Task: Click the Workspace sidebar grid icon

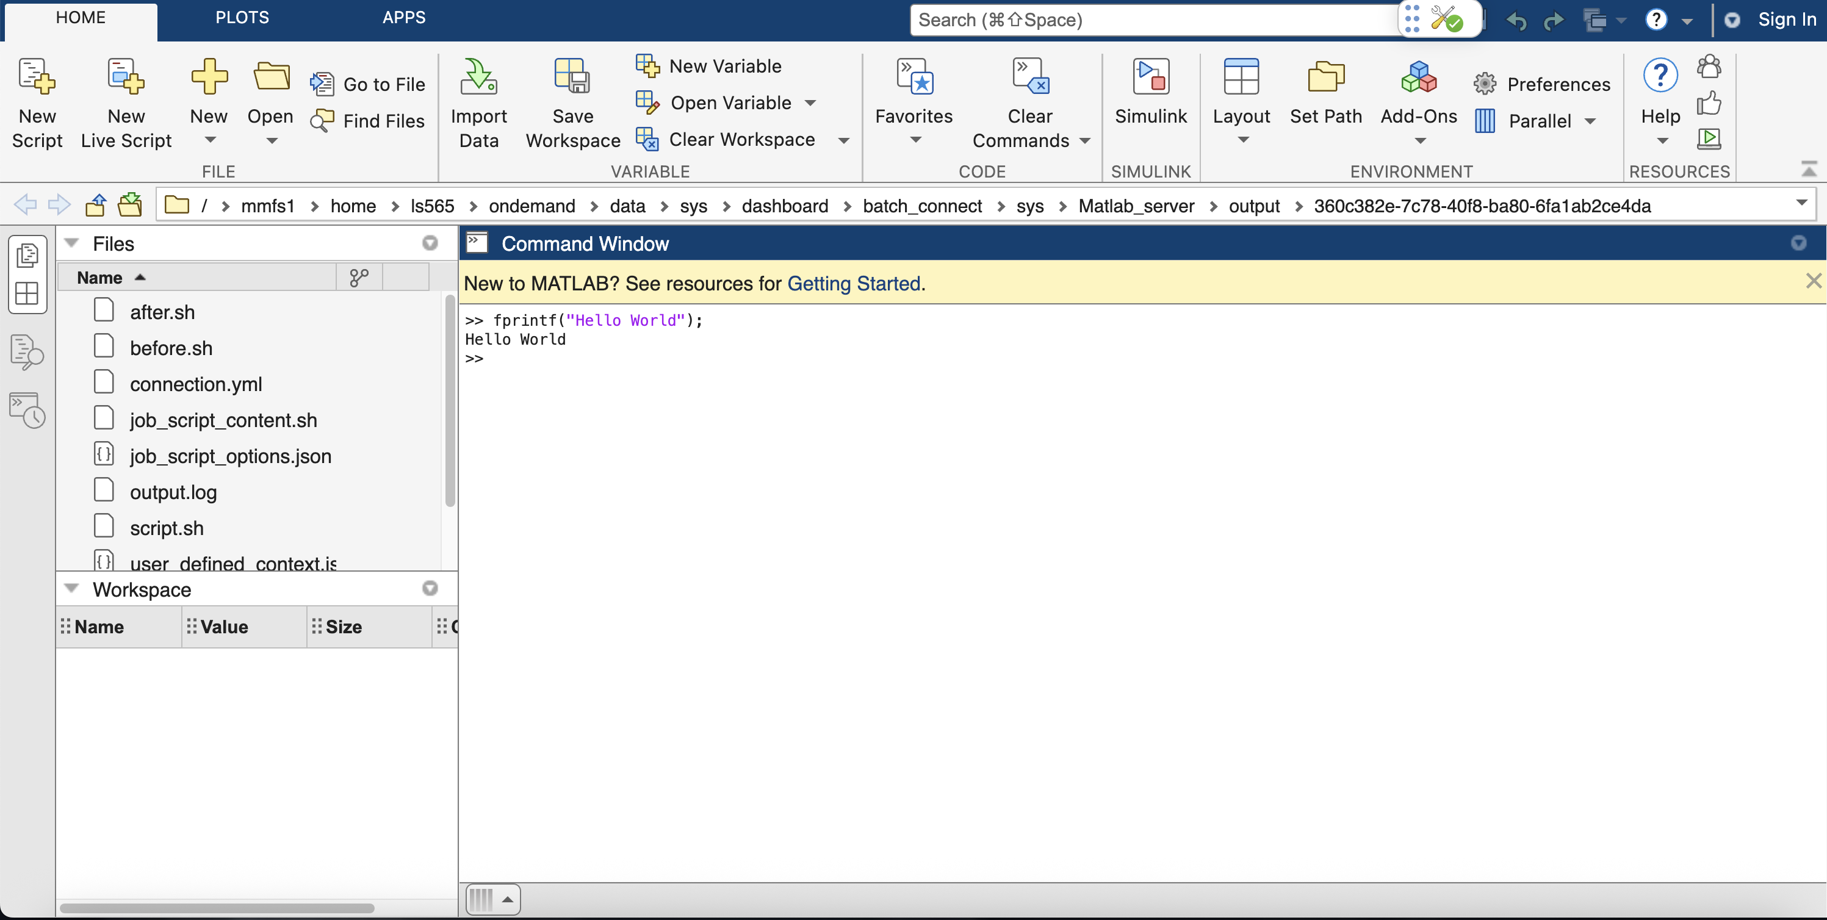Action: [x=27, y=293]
